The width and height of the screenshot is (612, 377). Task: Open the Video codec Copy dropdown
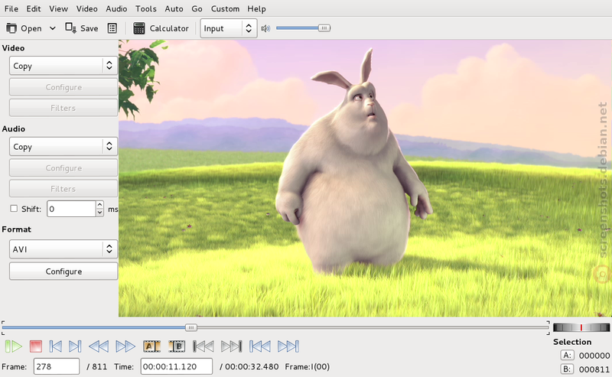pyautogui.click(x=63, y=66)
